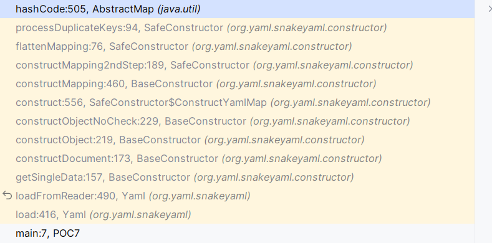Select the hashCode:505 AbstractMap frame

pyautogui.click(x=237, y=9)
